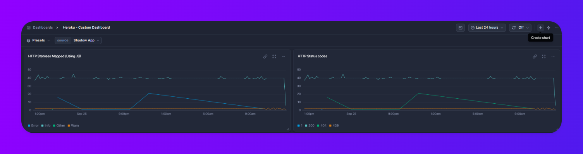Click the Dashboards breadcrumb chart icon
The height and width of the screenshot is (154, 583).
(29, 27)
